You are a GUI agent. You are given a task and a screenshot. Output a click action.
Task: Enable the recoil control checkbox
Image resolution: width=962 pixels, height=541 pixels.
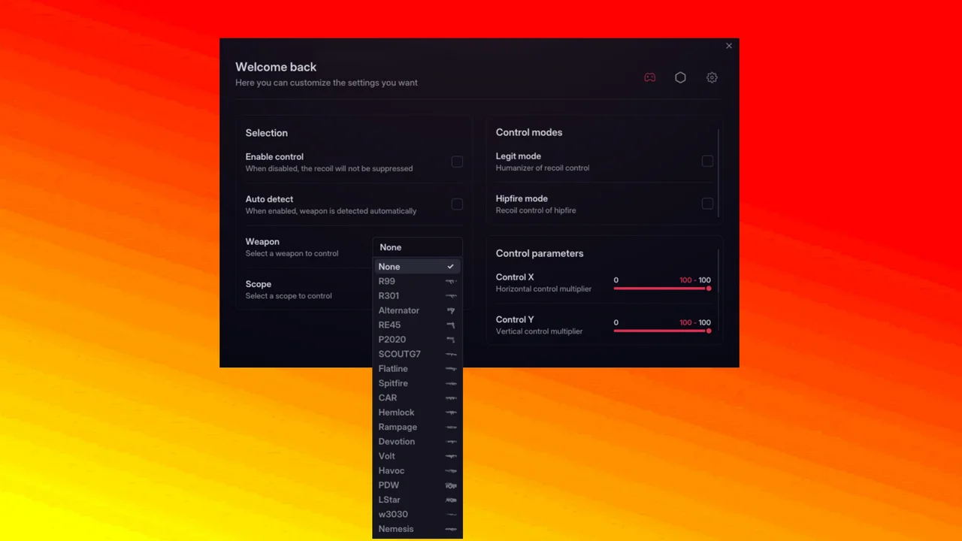(x=457, y=162)
